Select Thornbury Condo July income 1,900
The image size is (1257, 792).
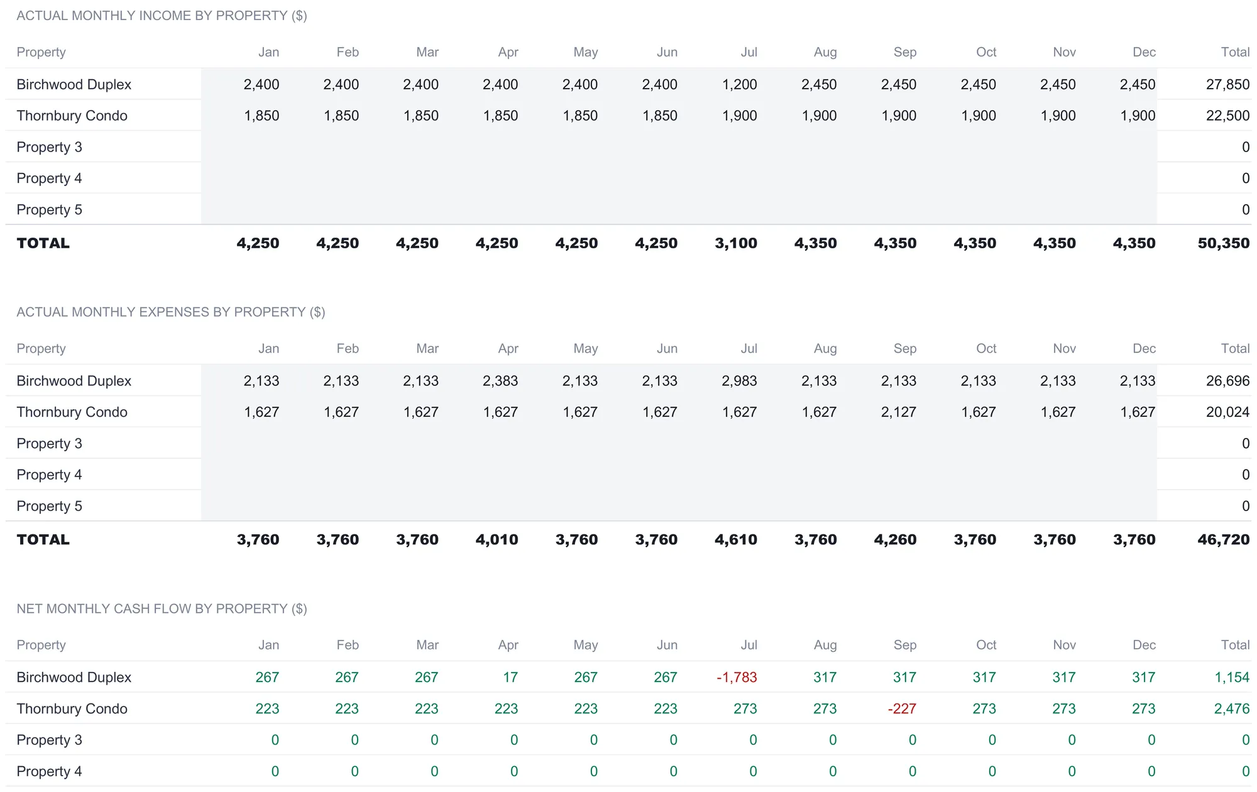point(739,116)
